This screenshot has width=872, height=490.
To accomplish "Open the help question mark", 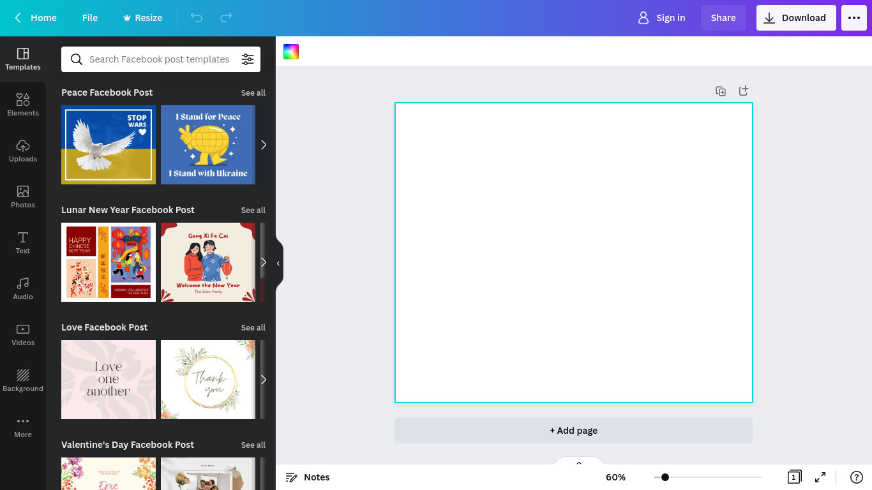I will [x=857, y=477].
